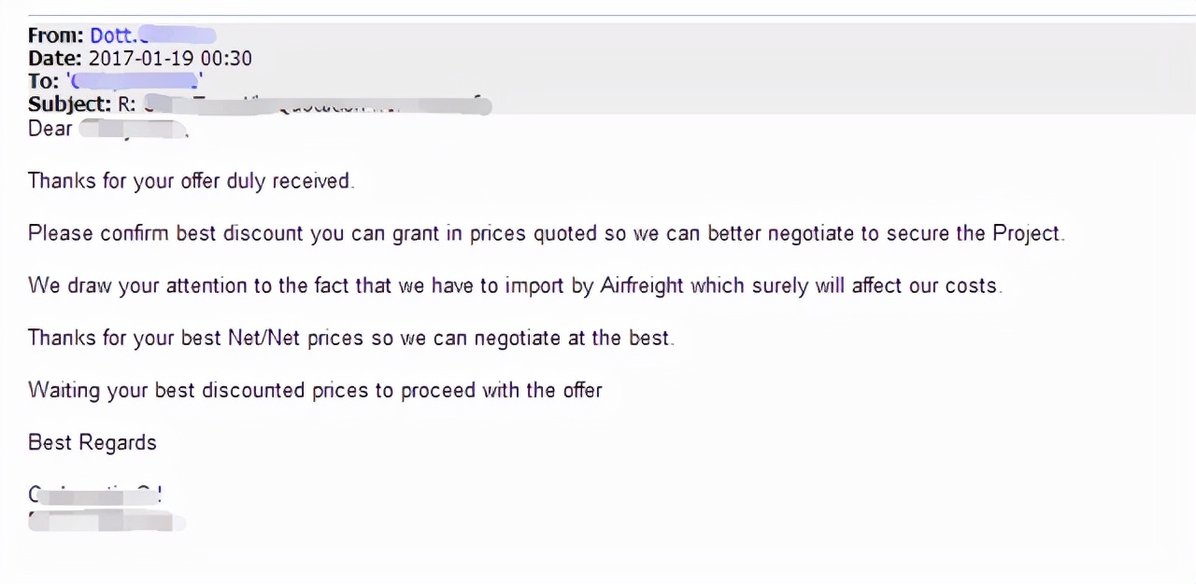Click the Subject field label

click(x=69, y=104)
